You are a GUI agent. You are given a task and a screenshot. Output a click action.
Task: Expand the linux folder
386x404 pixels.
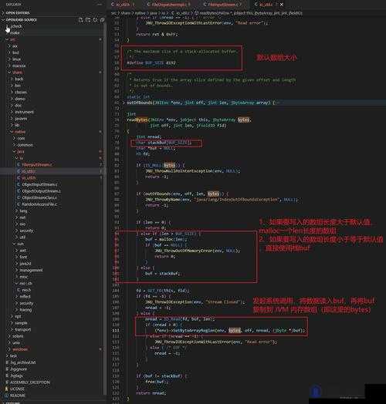point(15,59)
